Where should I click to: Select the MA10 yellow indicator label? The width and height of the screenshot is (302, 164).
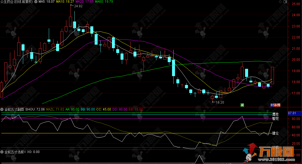click(x=65, y=2)
